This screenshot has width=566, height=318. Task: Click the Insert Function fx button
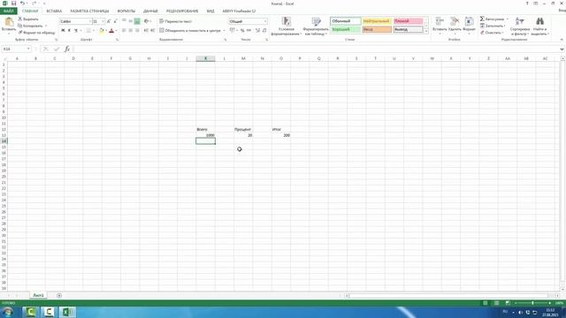click(67, 49)
